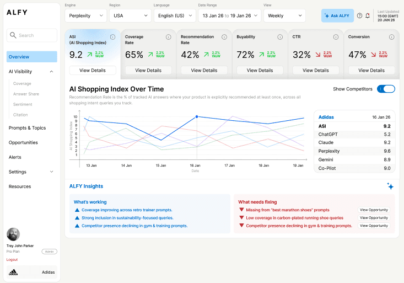Image resolution: width=404 pixels, height=283 pixels.
Task: Click the Trey John Parker avatar
Action: [13, 234]
